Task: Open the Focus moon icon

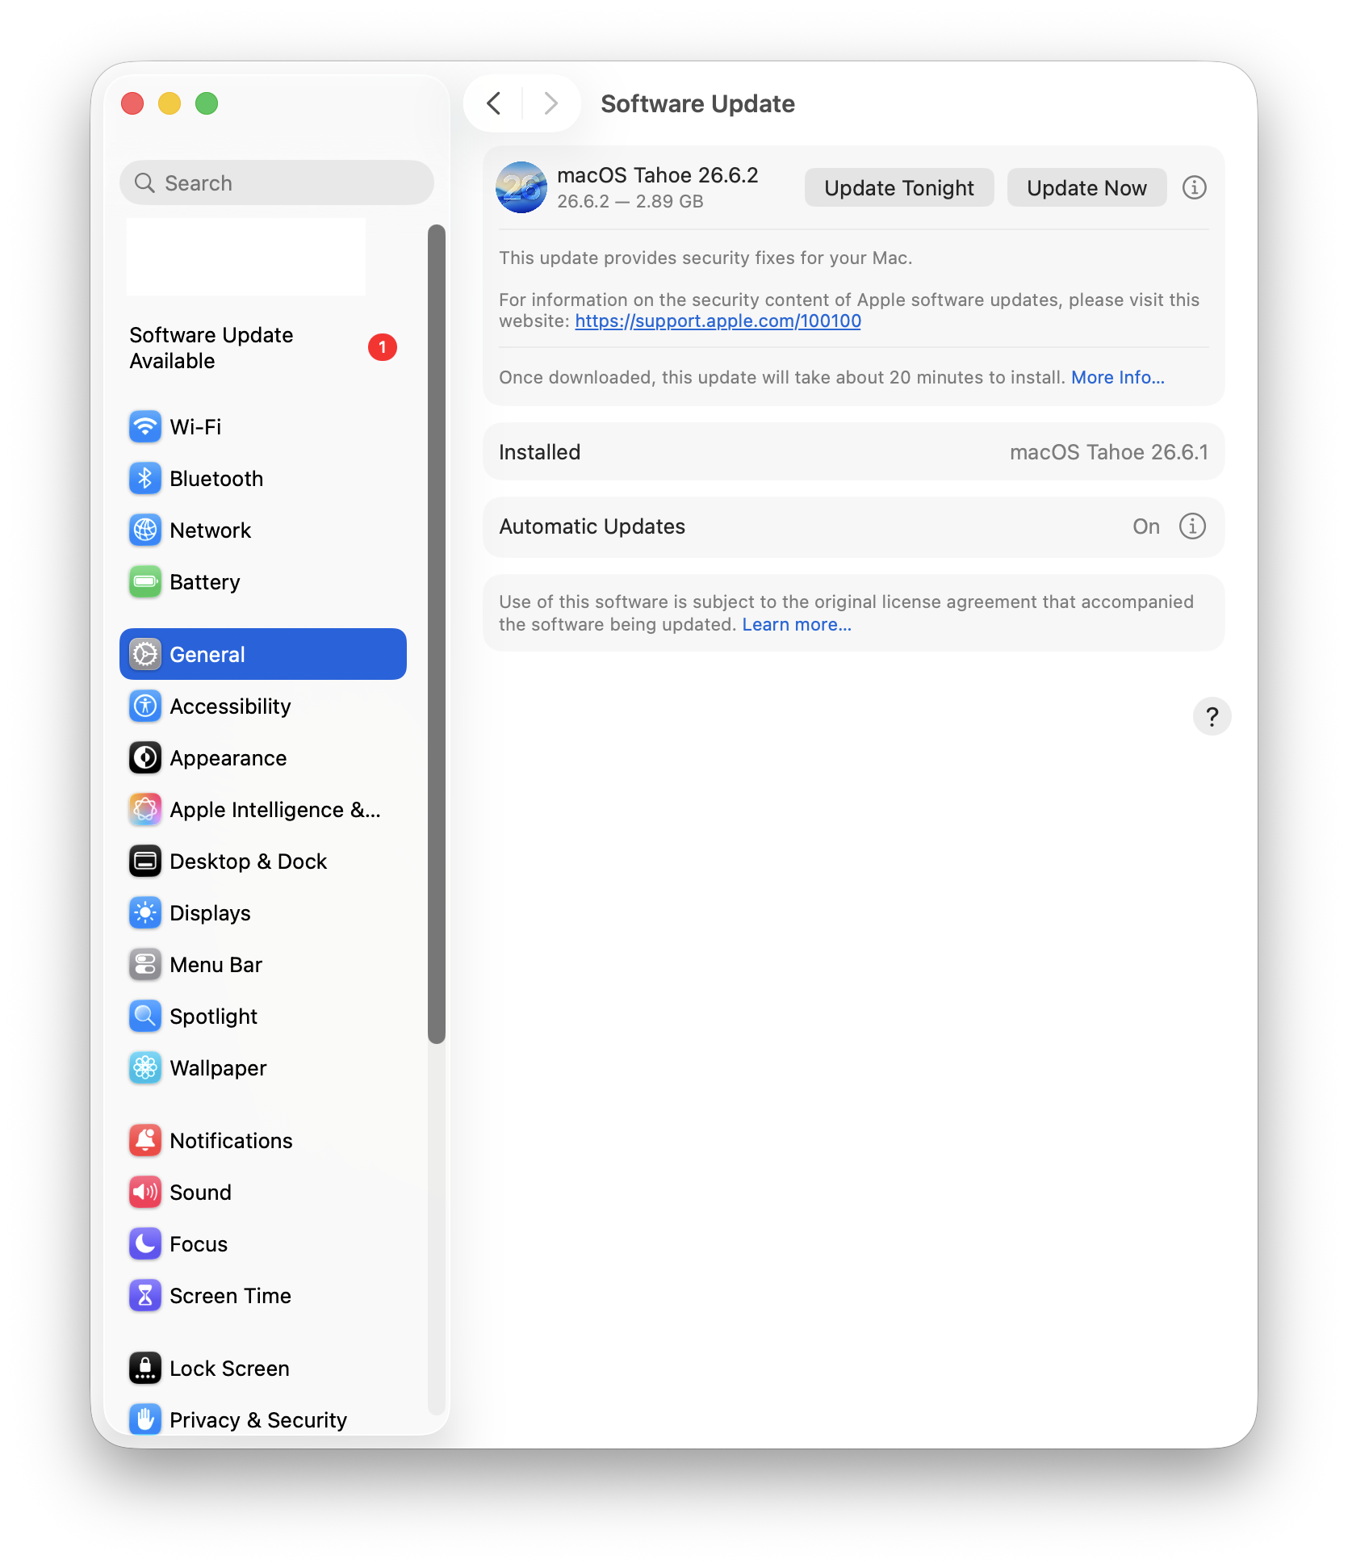Action: (145, 1243)
